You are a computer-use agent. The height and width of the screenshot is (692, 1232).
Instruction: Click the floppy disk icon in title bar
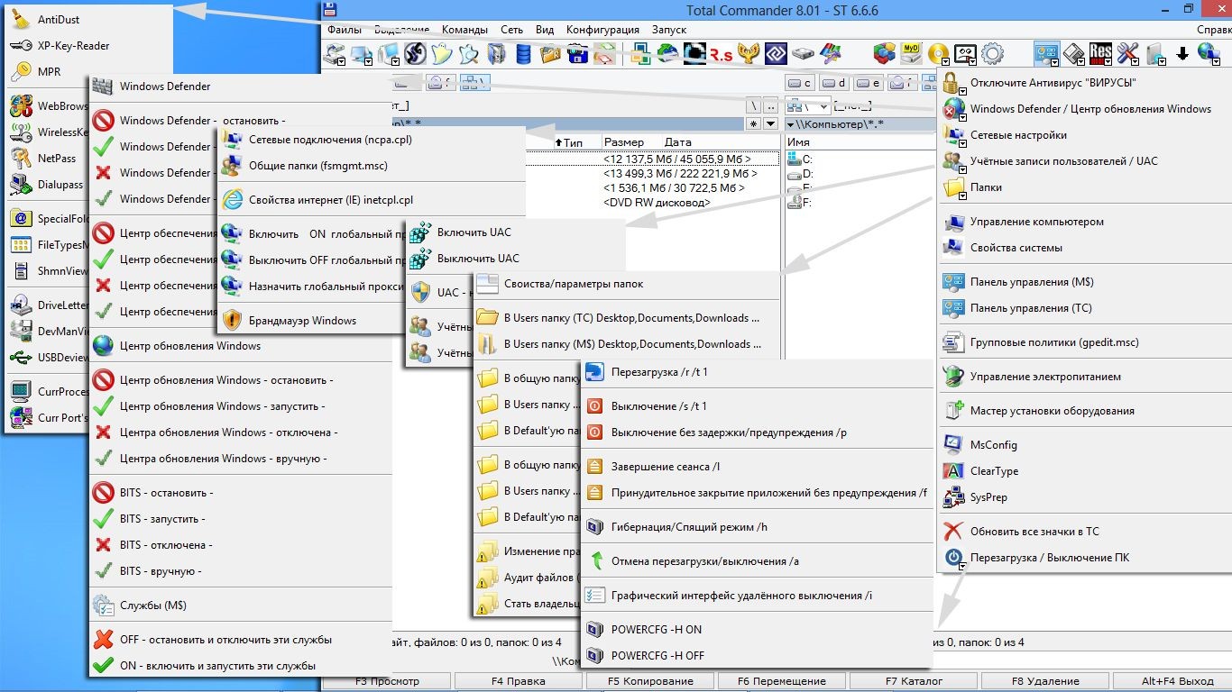tap(331, 10)
